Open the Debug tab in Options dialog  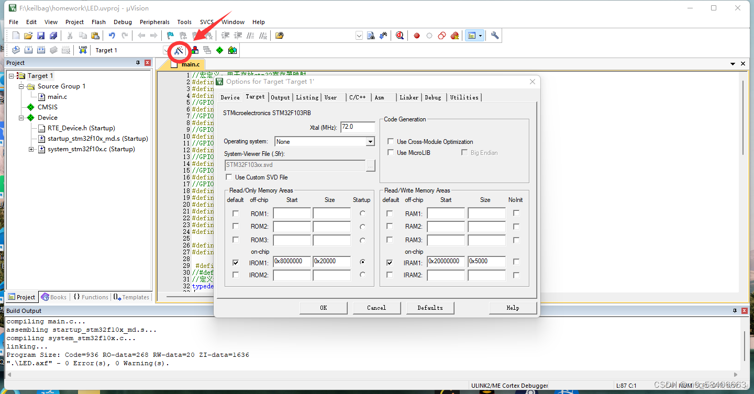coord(433,97)
